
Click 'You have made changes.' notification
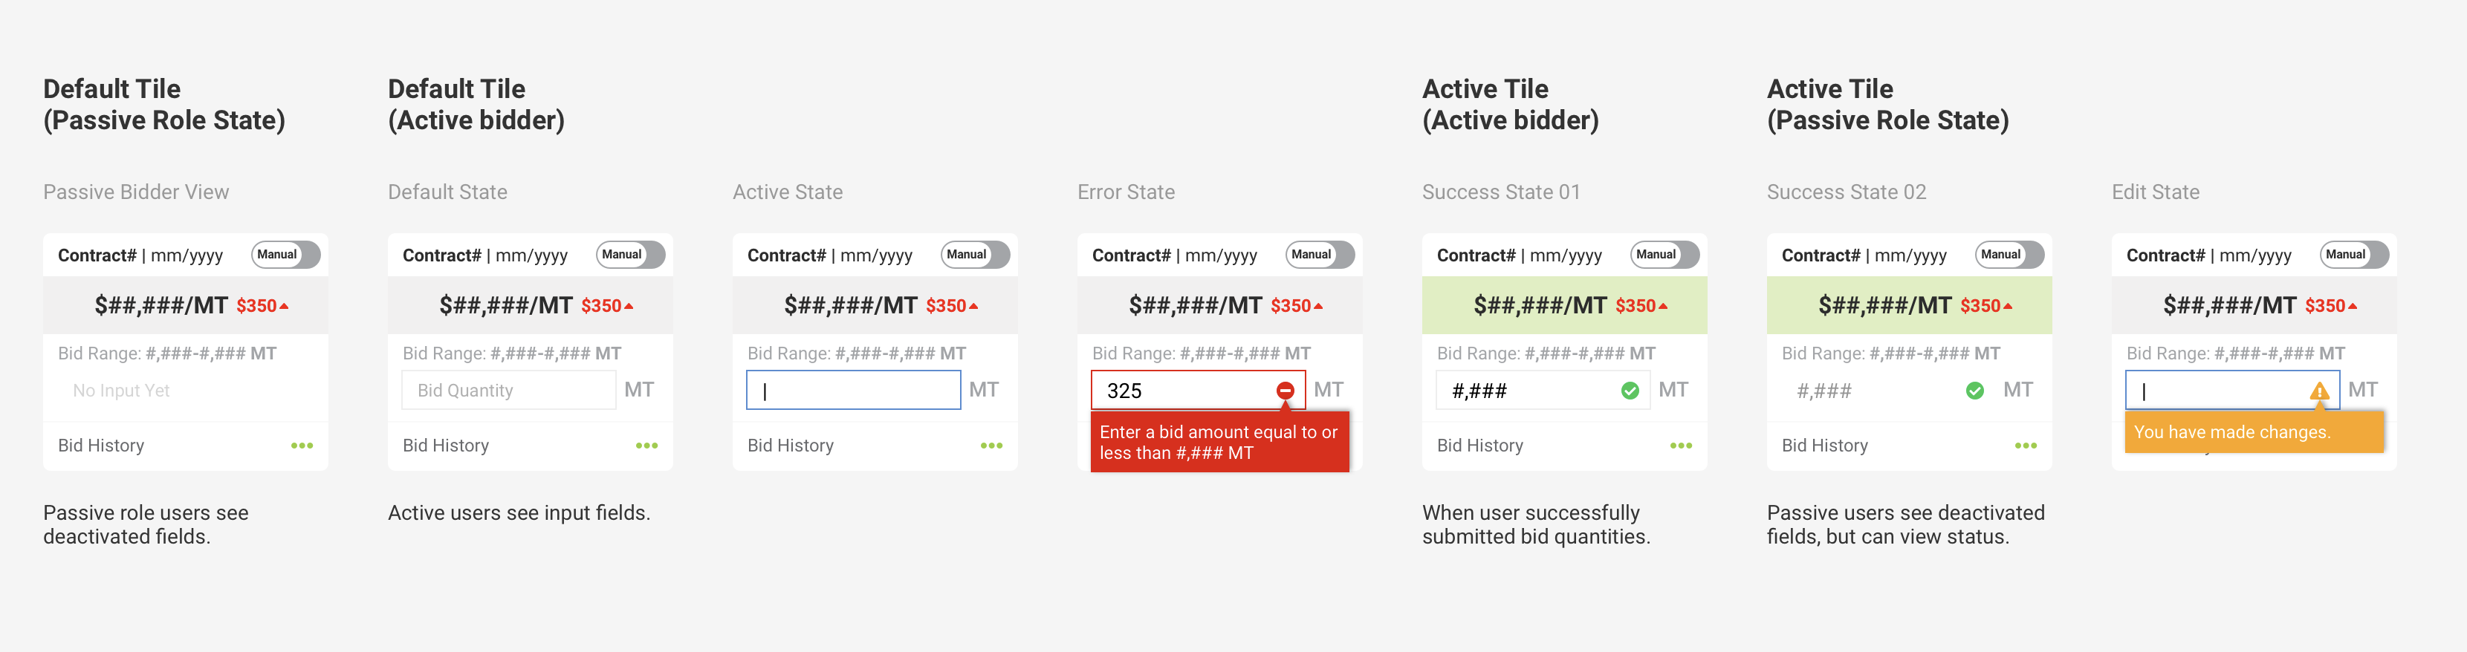[x=2254, y=431]
